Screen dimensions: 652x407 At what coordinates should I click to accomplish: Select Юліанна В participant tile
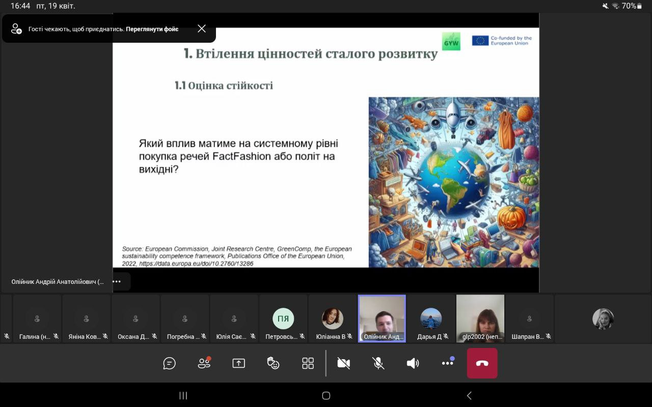pos(333,318)
